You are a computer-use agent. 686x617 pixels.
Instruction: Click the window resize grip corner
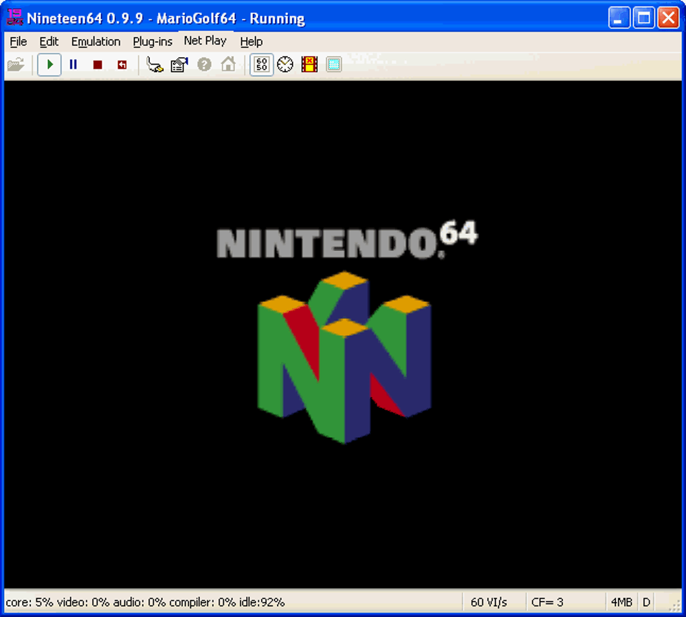click(675, 605)
